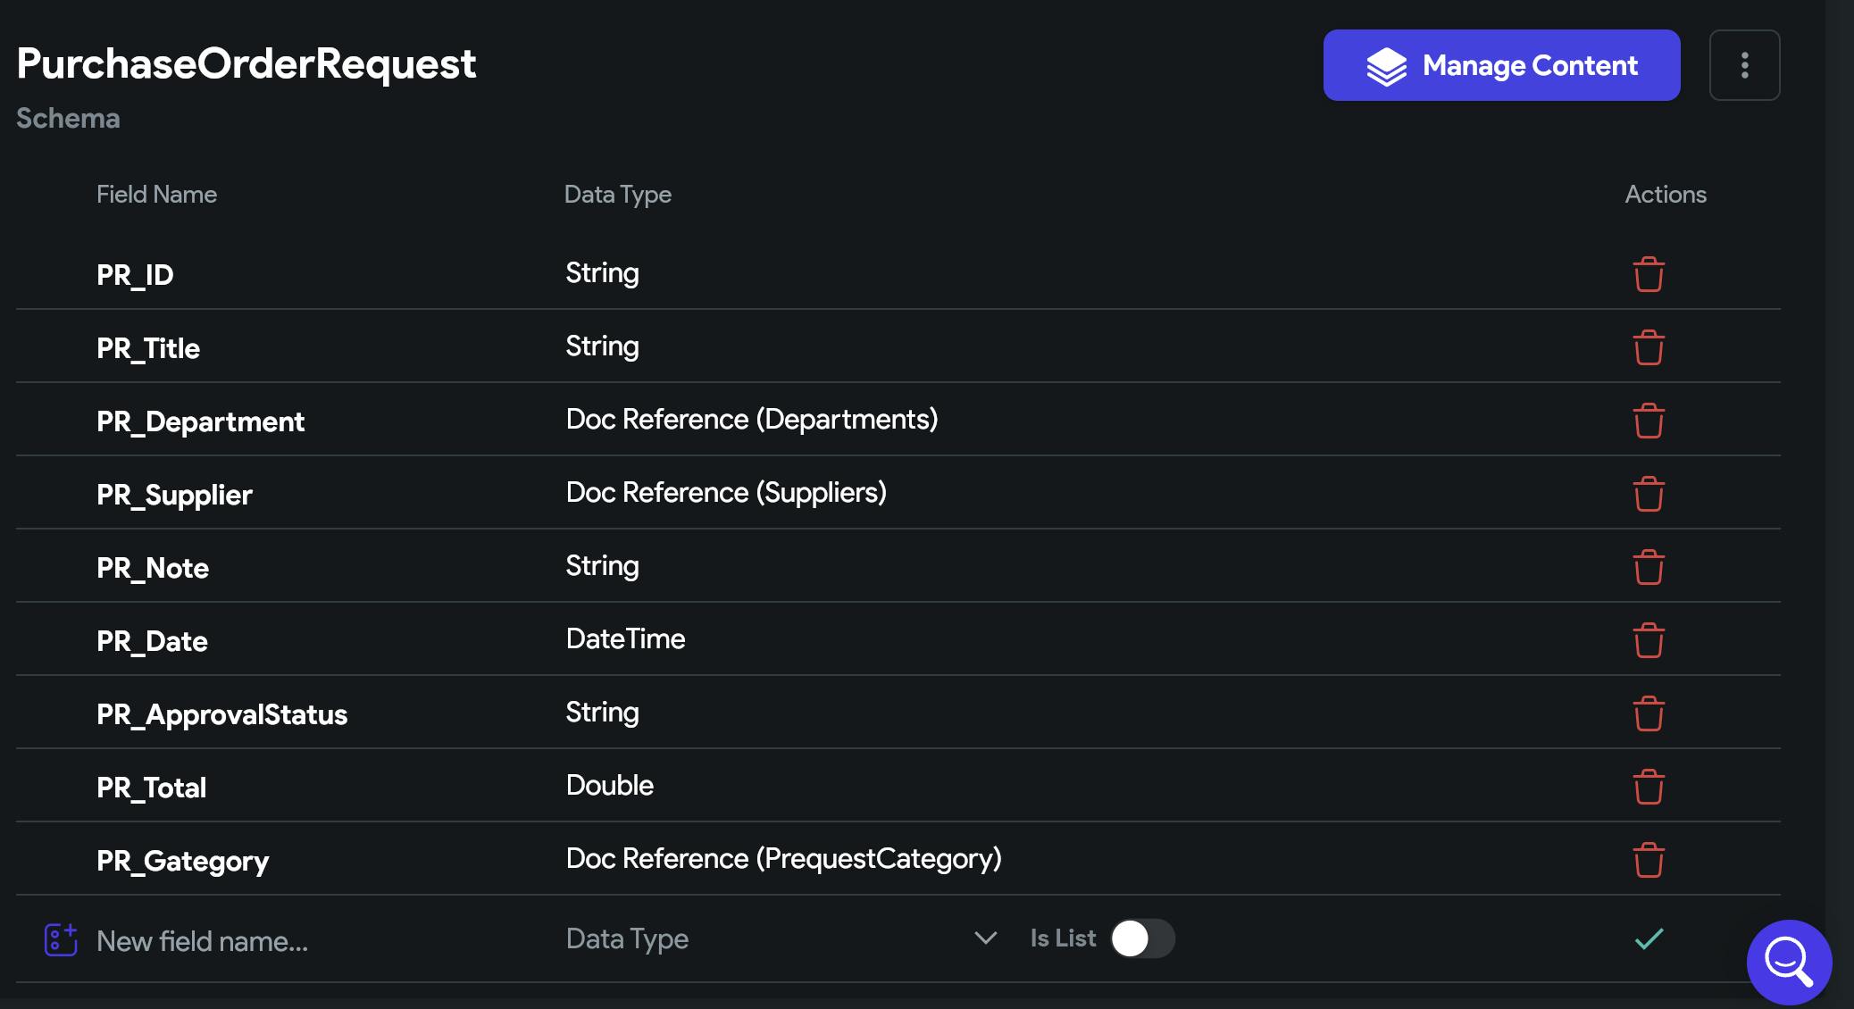Delete the PR_Title field
Viewport: 1854px width, 1009px height.
tap(1649, 348)
